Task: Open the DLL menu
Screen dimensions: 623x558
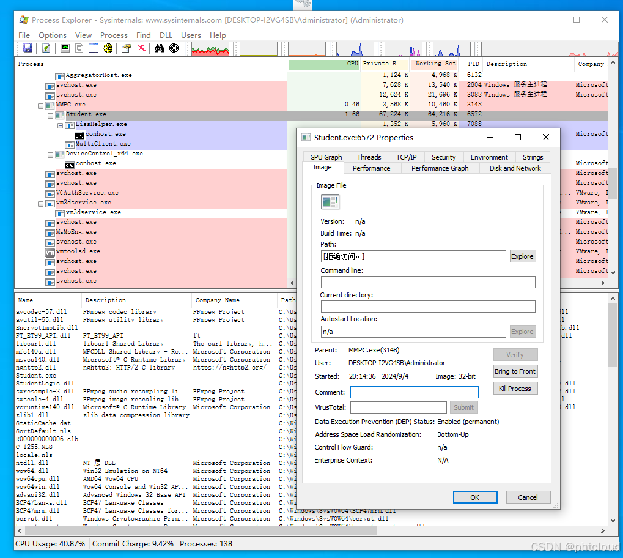Action: point(166,35)
